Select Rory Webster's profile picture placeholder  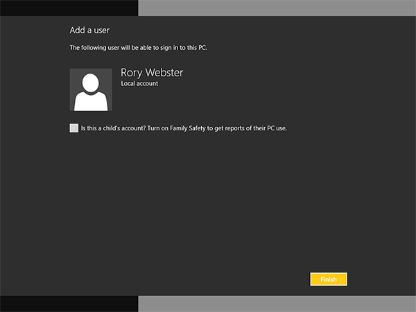click(91, 89)
